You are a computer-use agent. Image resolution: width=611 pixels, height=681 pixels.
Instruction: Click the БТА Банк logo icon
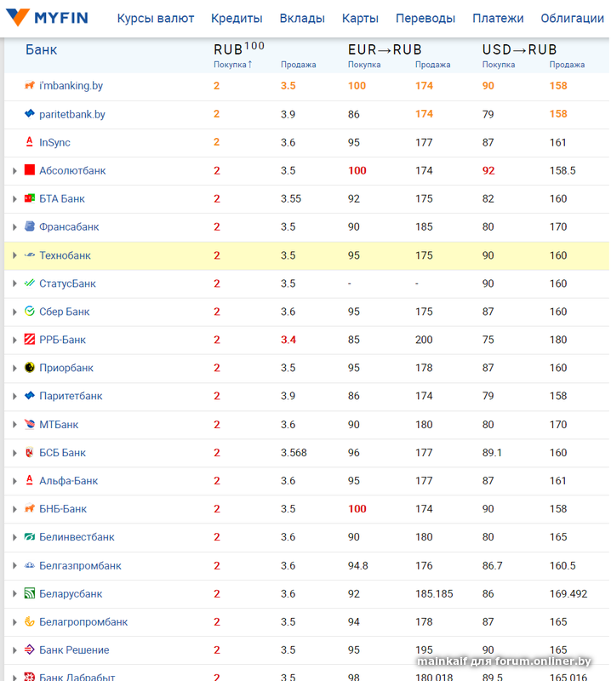click(30, 198)
